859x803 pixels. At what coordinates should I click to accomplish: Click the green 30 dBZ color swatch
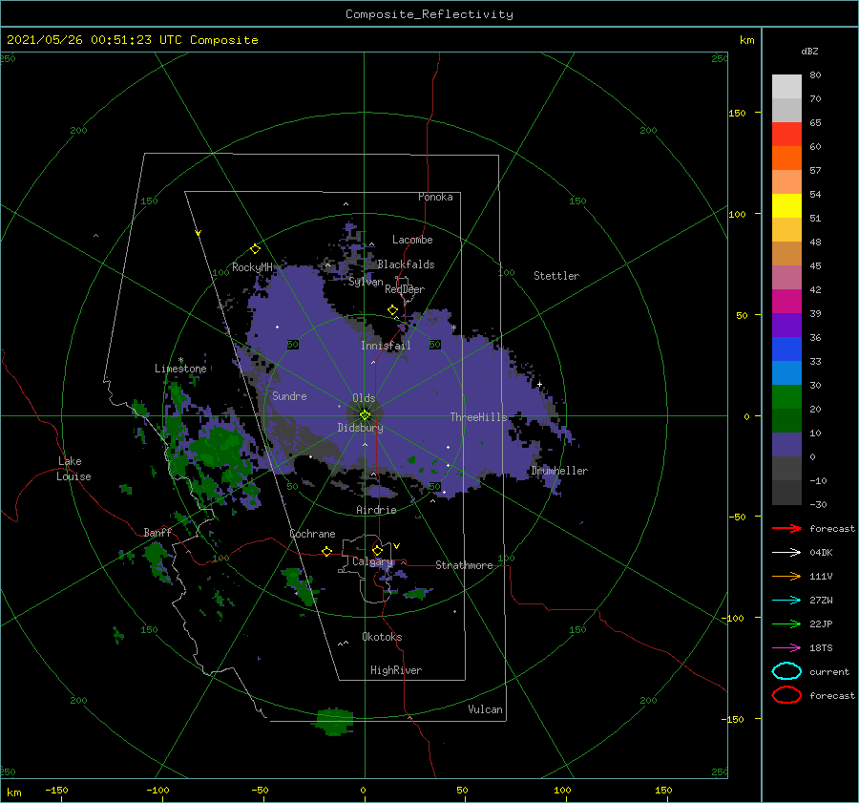[786, 397]
